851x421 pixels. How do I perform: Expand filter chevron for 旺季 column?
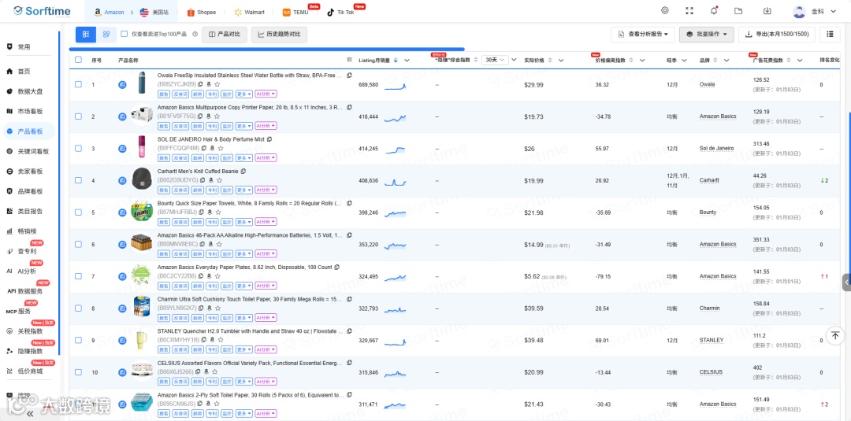point(684,60)
